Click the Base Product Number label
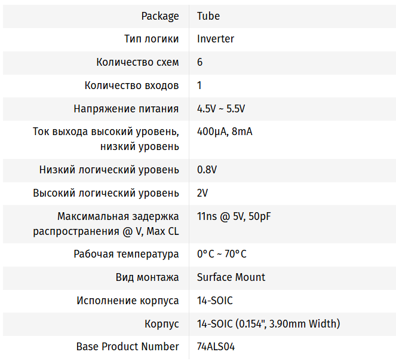The width and height of the screenshot is (396, 361). click(127, 347)
